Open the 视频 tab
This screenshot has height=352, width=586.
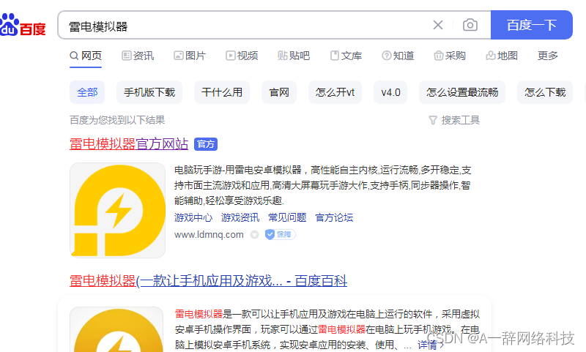(x=242, y=56)
